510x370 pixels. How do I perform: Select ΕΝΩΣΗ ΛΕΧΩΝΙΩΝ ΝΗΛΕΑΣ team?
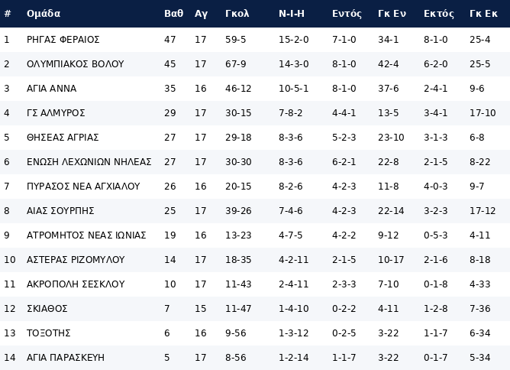click(89, 162)
